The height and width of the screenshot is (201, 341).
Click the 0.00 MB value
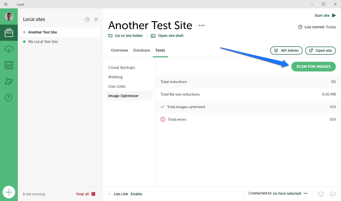click(x=329, y=94)
